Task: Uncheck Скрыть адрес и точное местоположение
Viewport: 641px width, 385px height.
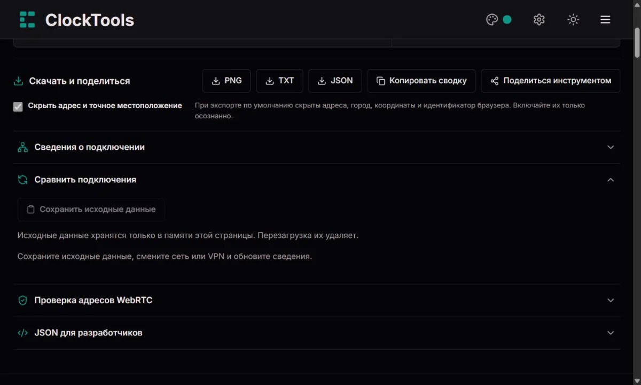Action: click(18, 106)
